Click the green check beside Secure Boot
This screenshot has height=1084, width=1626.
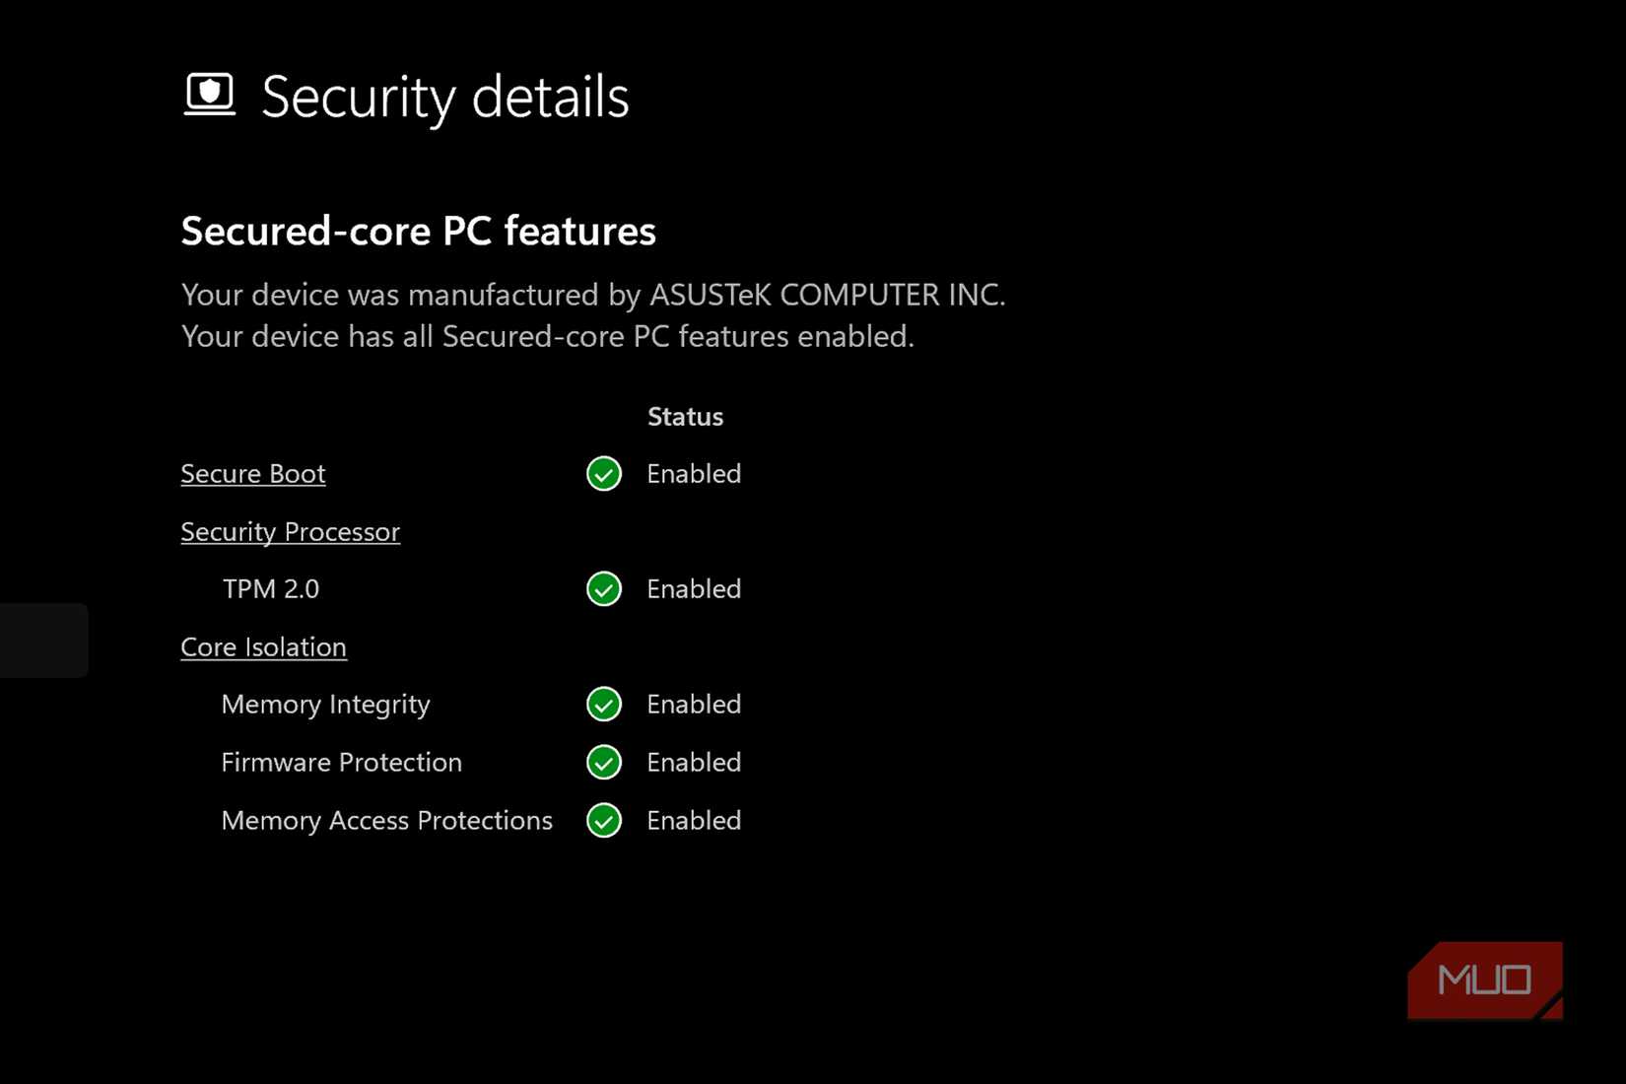604,474
